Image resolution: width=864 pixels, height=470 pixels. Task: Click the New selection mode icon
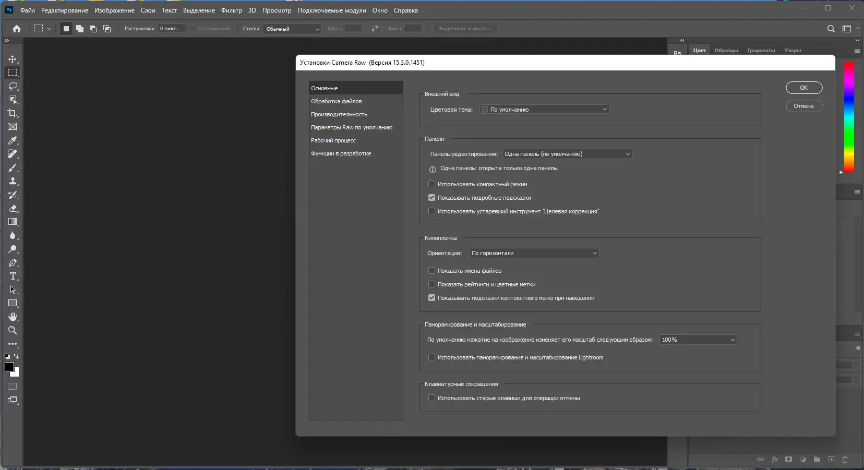(x=66, y=29)
